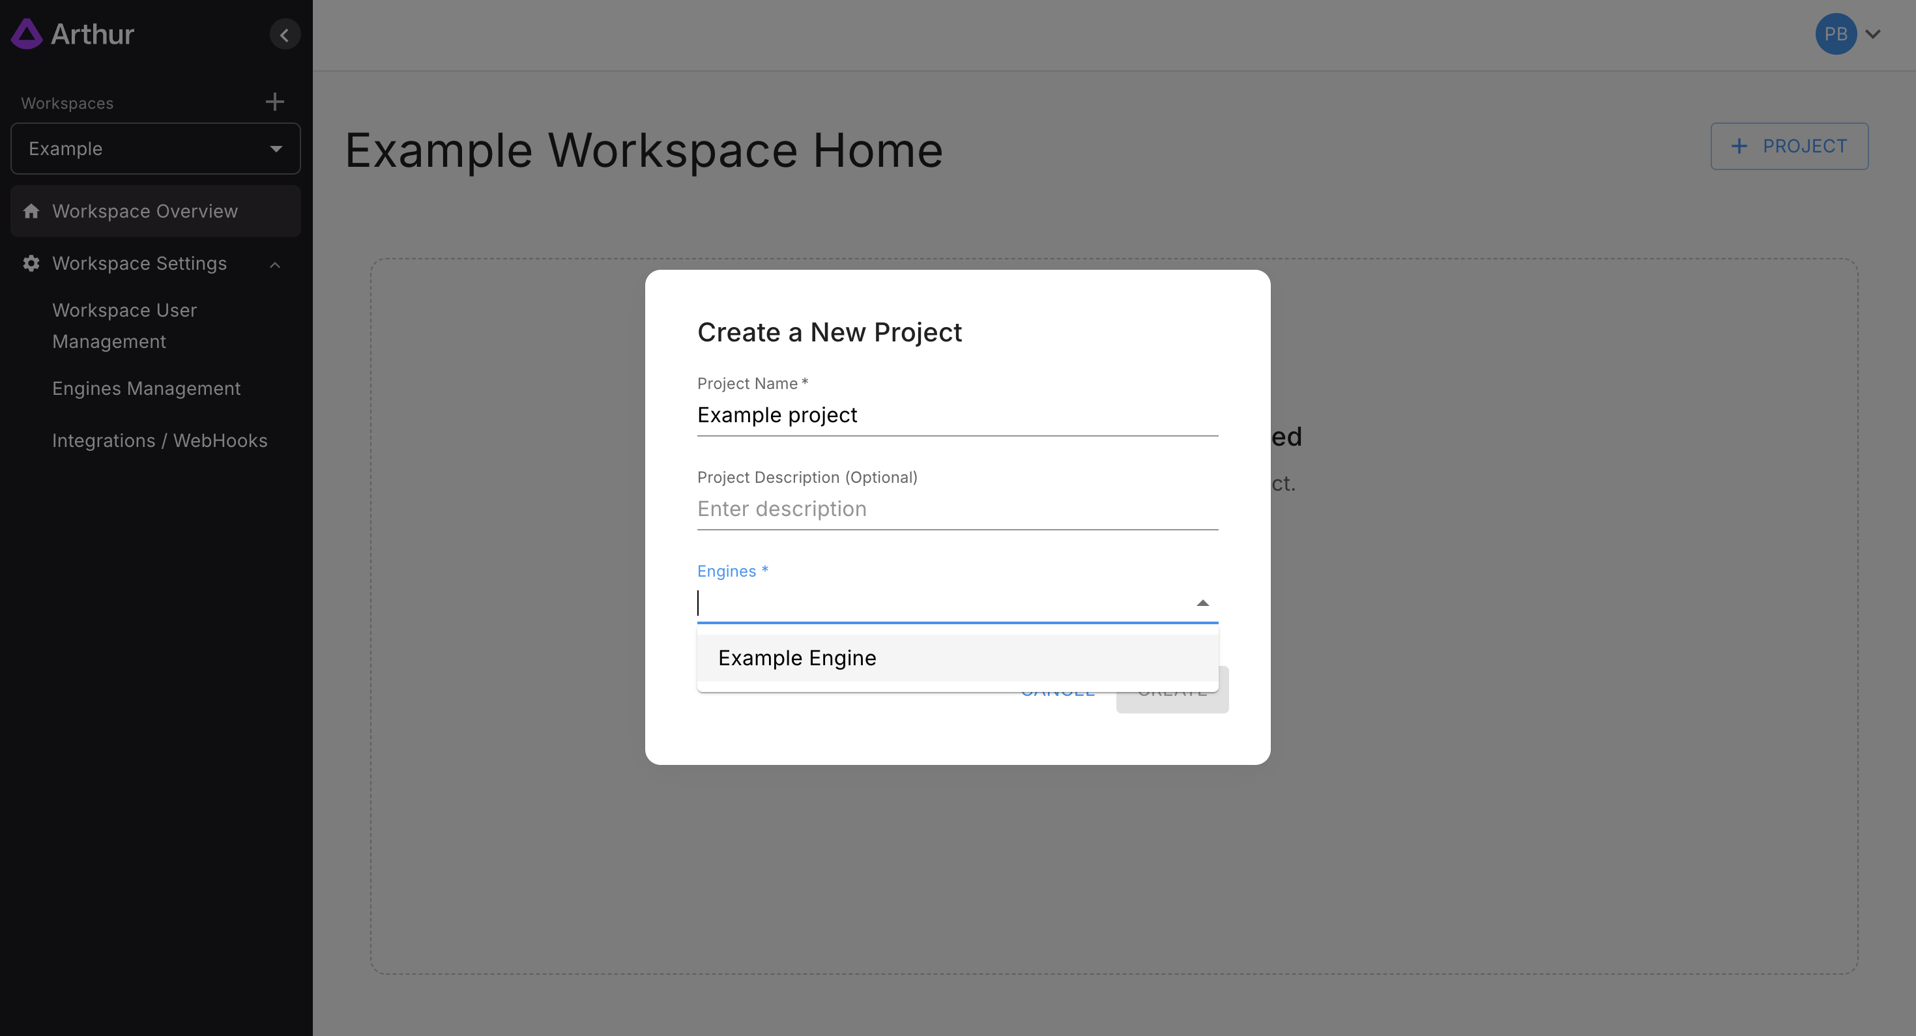Viewport: 1916px width, 1036px height.
Task: Click the Workspace Overview home icon
Action: point(31,211)
